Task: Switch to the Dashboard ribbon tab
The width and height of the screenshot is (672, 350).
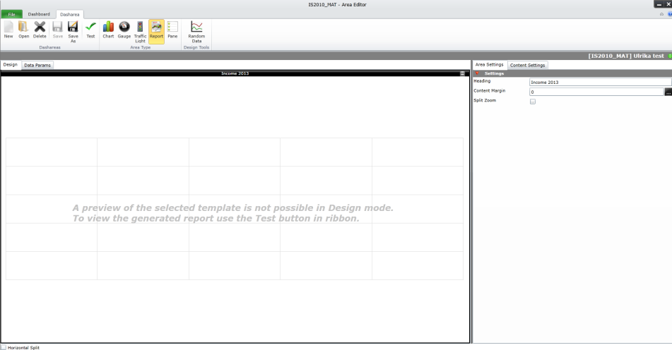Action: (39, 14)
